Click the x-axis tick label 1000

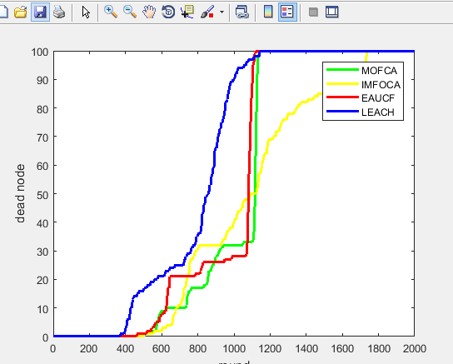coord(234,349)
